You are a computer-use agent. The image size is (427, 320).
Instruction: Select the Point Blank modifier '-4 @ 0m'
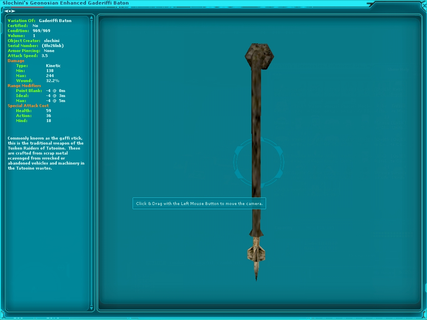pyautogui.click(x=55, y=91)
